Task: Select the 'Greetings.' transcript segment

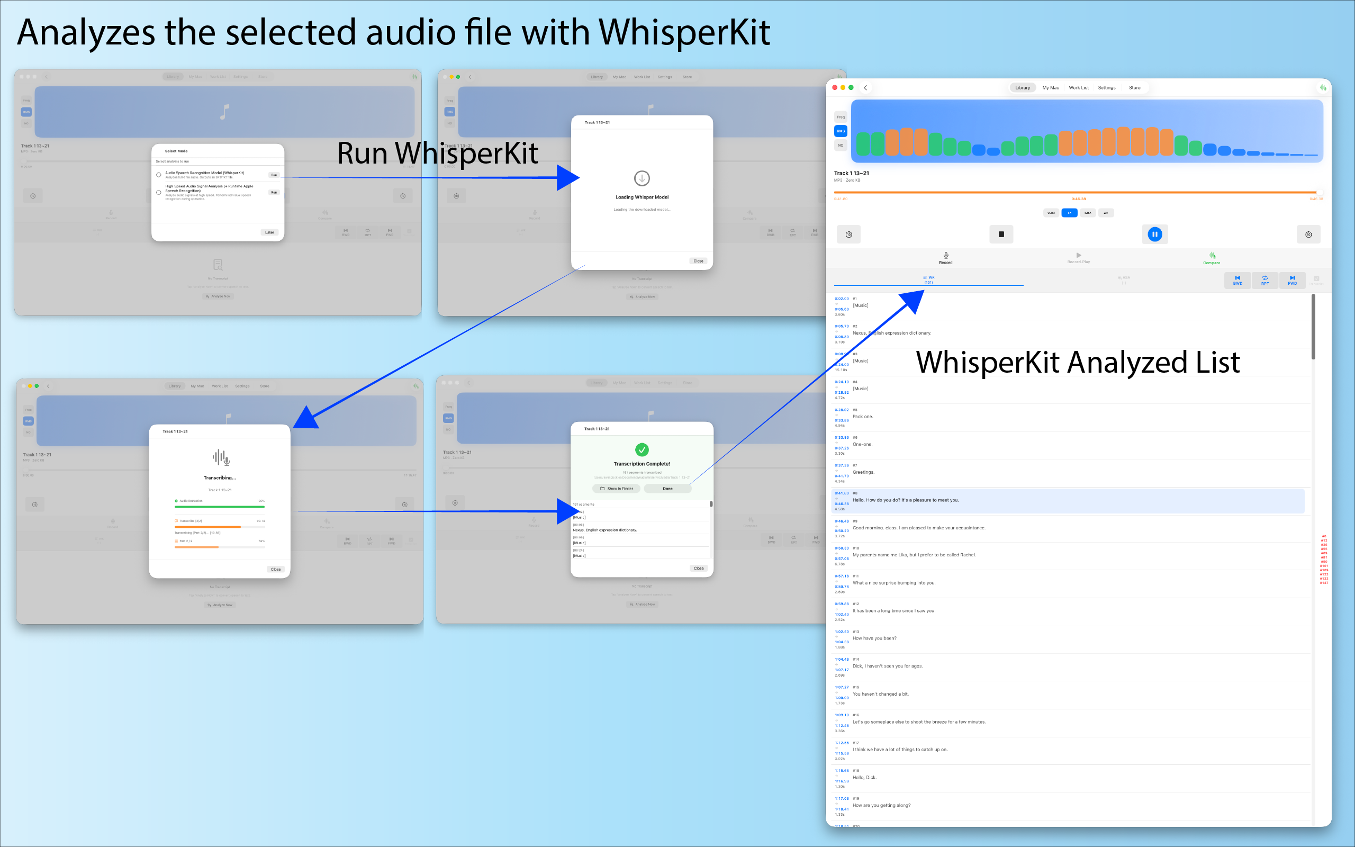Action: (x=1071, y=473)
